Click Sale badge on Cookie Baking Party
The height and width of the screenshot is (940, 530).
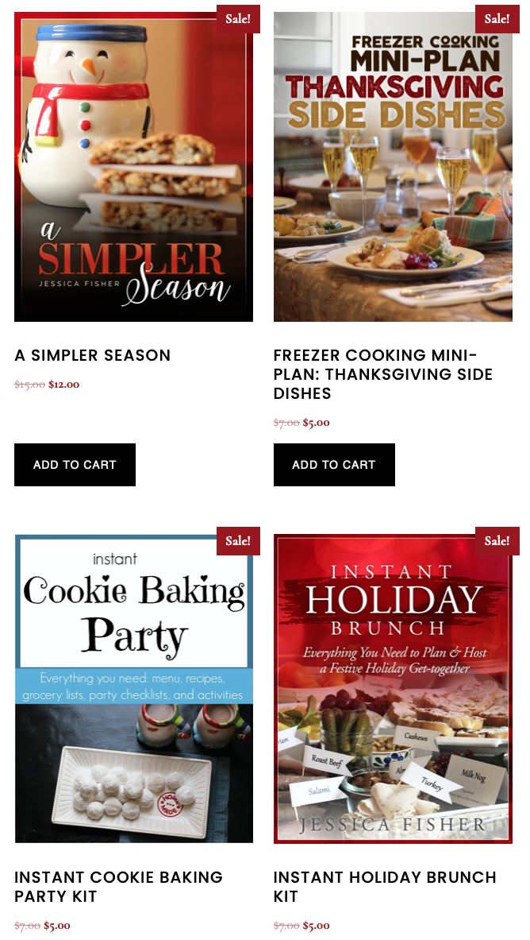[238, 541]
